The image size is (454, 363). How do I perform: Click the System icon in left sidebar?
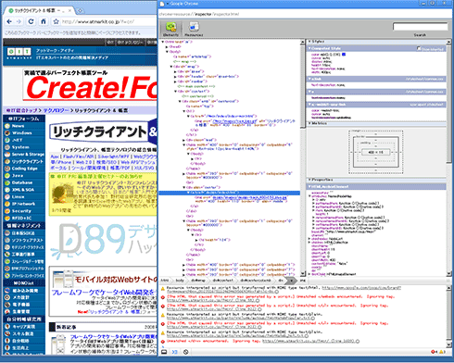pos(7,147)
